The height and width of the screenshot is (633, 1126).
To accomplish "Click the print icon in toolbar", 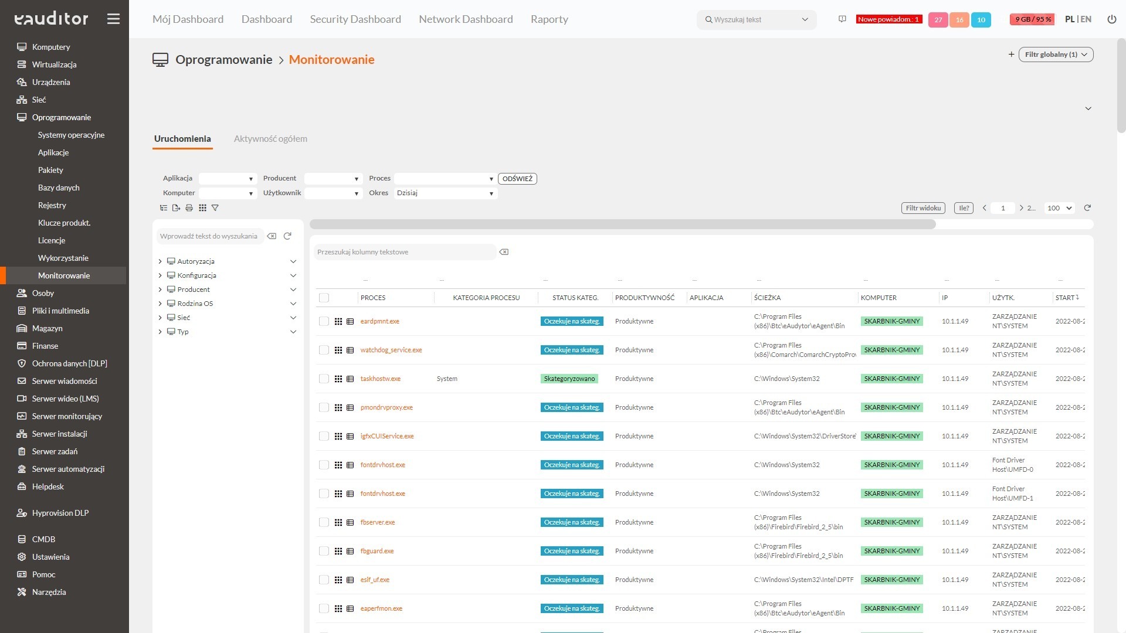I will tap(189, 207).
